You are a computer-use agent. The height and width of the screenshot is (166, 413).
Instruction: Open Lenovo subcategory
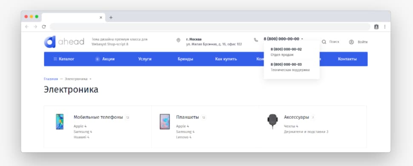[x=184, y=137]
